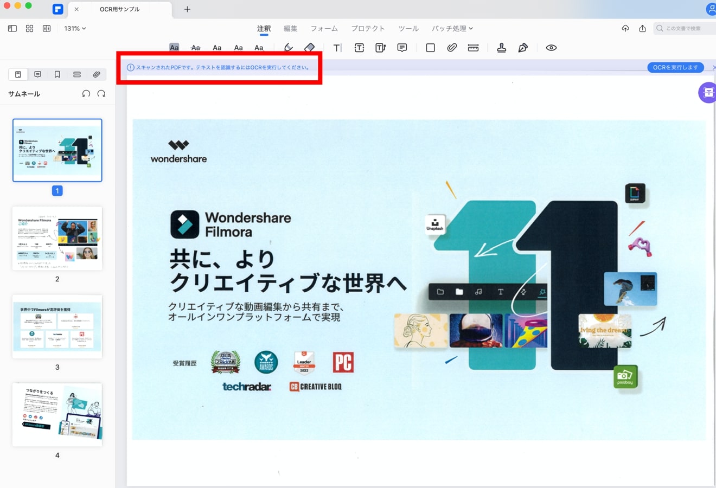Screen dimensions: 716x488
Task: Open the 編集 tab
Action: (290, 28)
